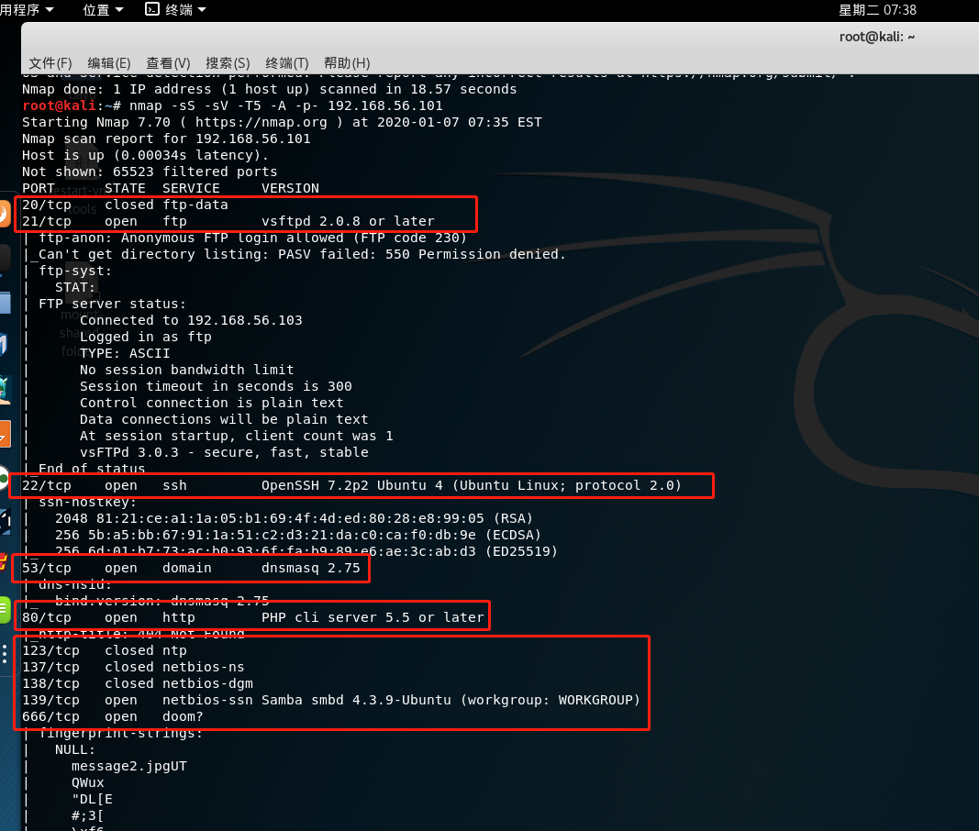Click the 'FTP server status:' line

click(112, 304)
